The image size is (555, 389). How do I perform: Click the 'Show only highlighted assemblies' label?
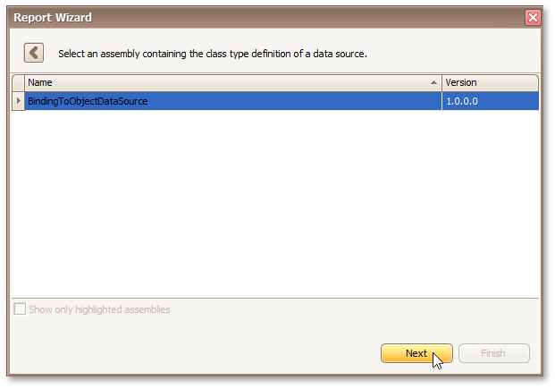click(x=99, y=309)
